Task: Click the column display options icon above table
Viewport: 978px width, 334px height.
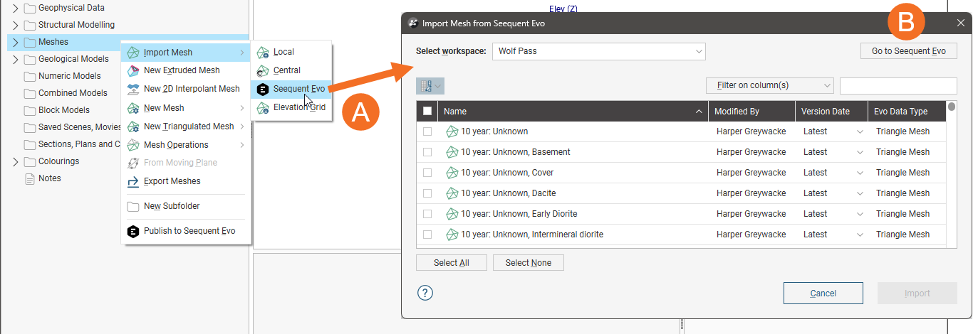Action: pos(430,86)
